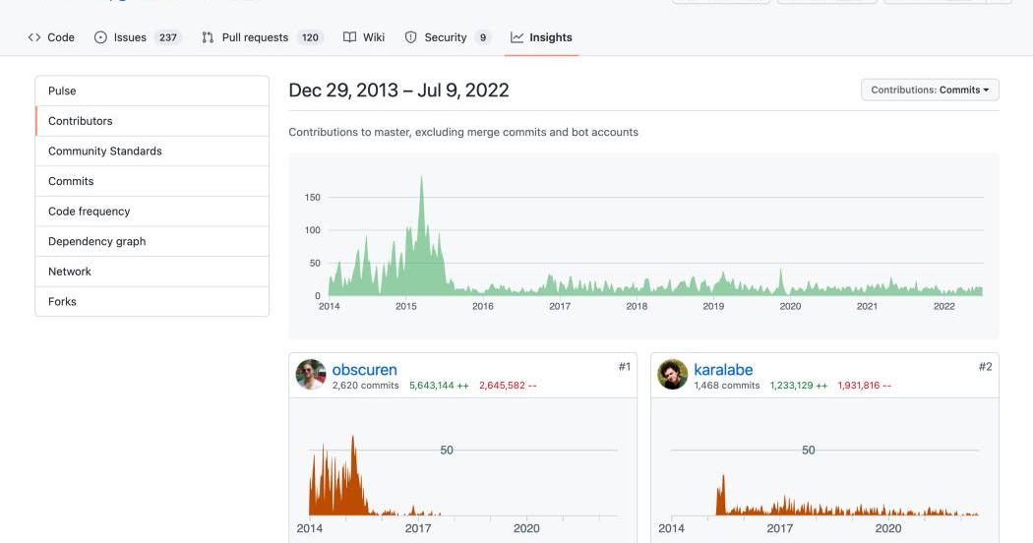This screenshot has width=1033, height=543.
Task: Click karalabe's avatar image
Action: [x=673, y=375]
